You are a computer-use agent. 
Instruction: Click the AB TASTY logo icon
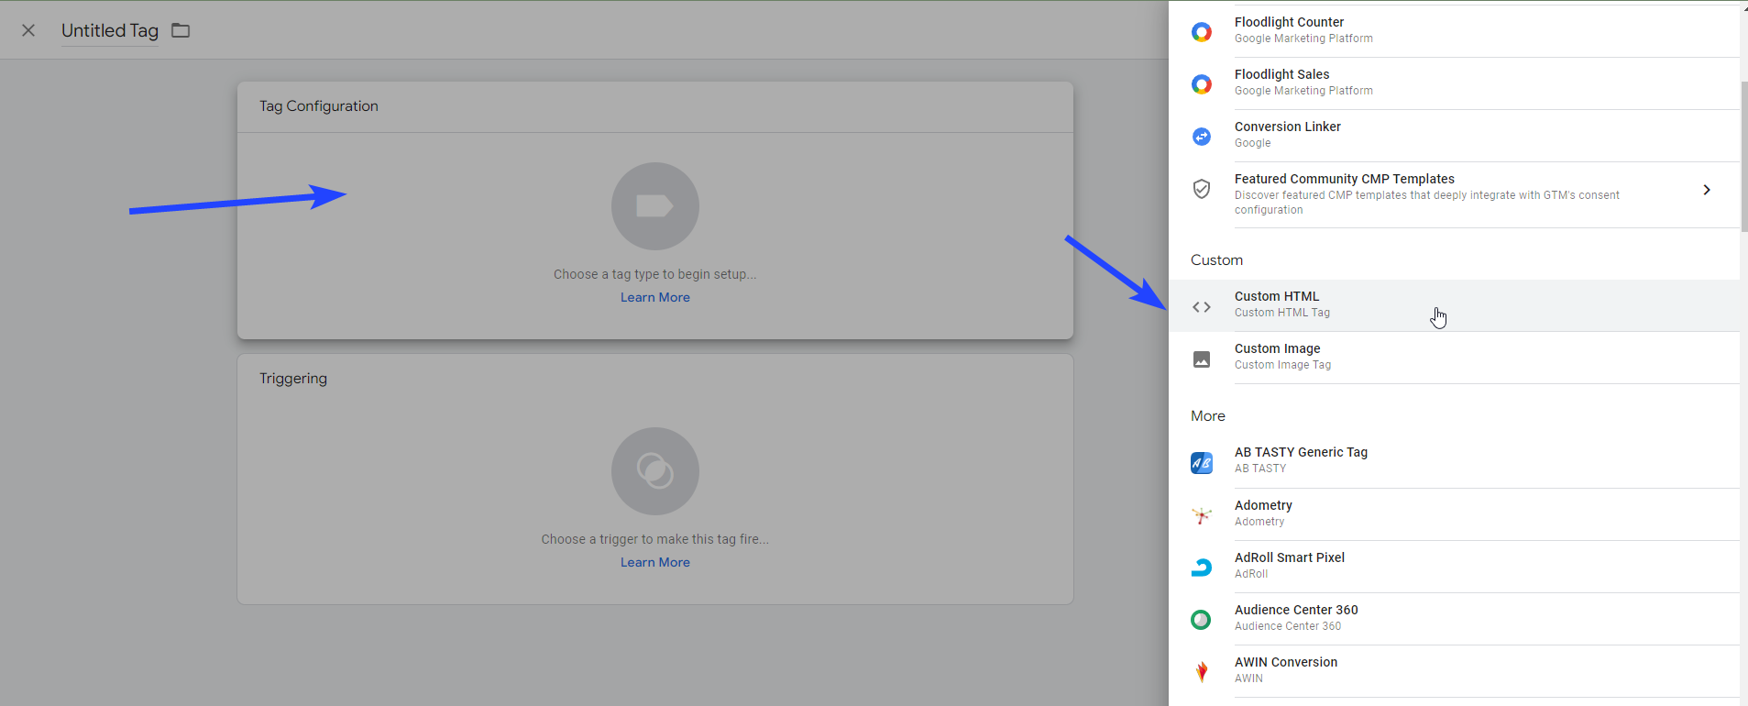1202,463
